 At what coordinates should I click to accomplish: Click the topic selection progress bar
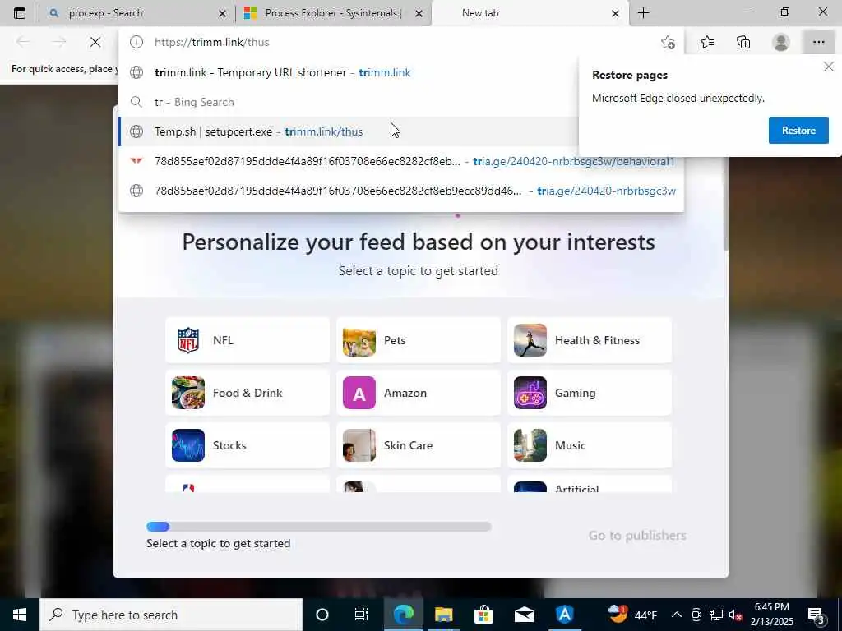(x=318, y=527)
